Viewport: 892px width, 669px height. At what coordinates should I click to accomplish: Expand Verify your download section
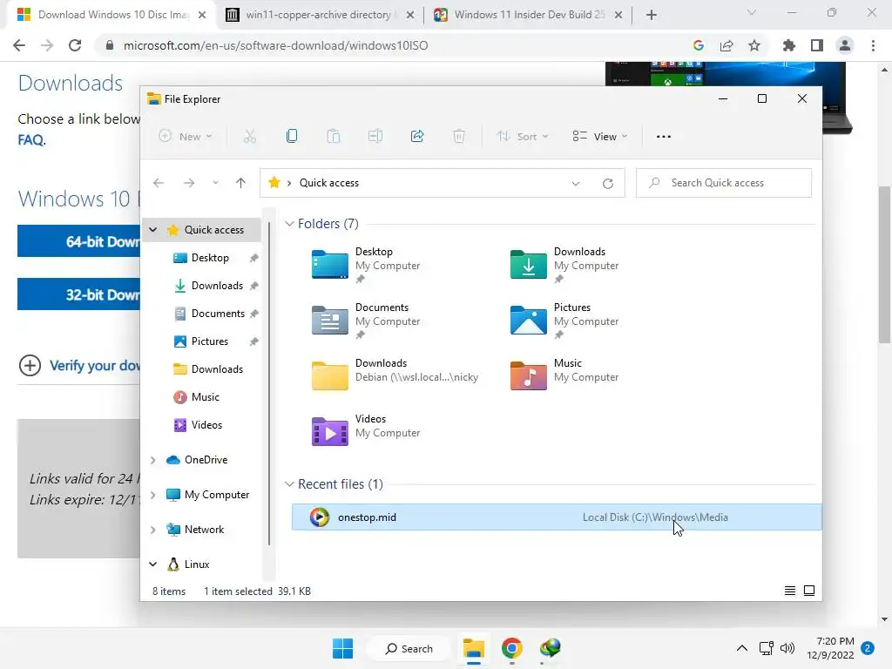tap(79, 365)
